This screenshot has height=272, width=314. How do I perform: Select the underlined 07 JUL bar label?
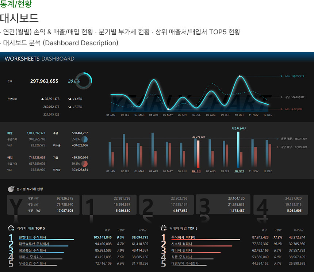(x=196, y=171)
